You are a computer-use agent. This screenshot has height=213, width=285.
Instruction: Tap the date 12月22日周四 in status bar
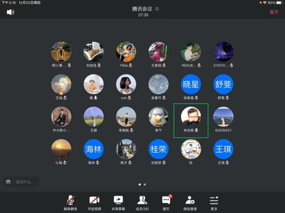pos(30,3)
